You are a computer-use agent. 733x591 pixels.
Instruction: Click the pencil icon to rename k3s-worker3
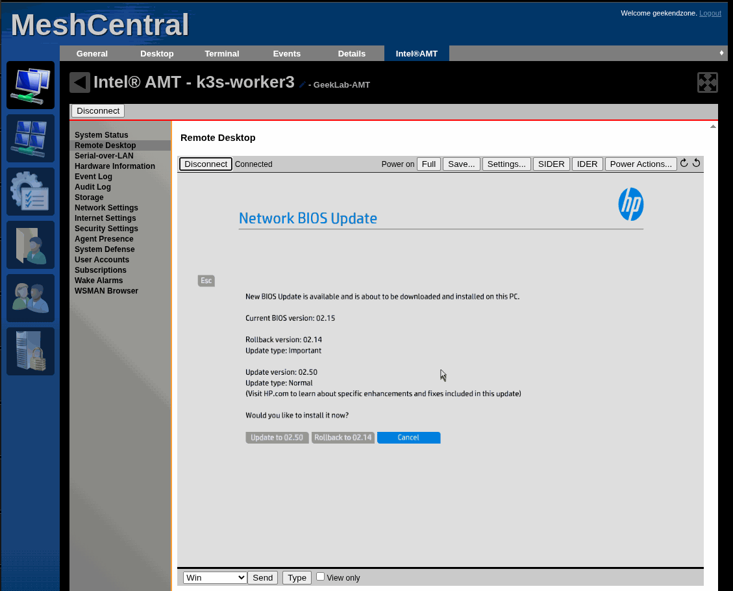[x=303, y=84]
